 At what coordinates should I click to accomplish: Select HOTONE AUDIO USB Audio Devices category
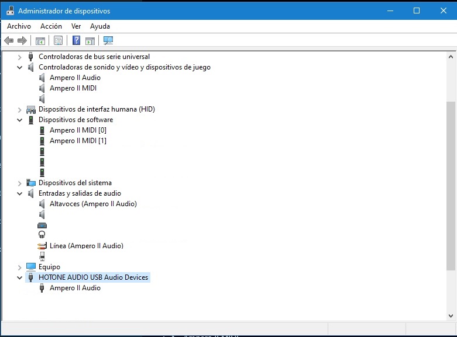click(94, 277)
